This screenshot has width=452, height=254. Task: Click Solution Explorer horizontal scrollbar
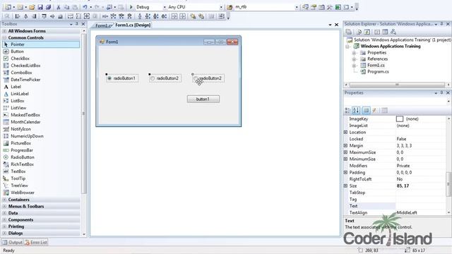397,85
